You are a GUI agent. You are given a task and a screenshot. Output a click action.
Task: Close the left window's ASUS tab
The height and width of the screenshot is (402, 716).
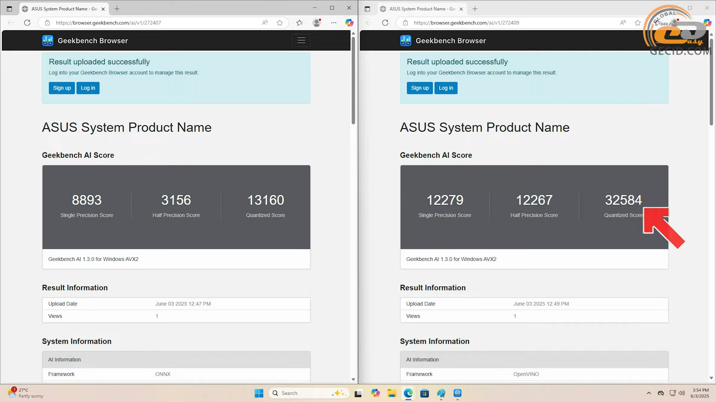[x=103, y=9]
